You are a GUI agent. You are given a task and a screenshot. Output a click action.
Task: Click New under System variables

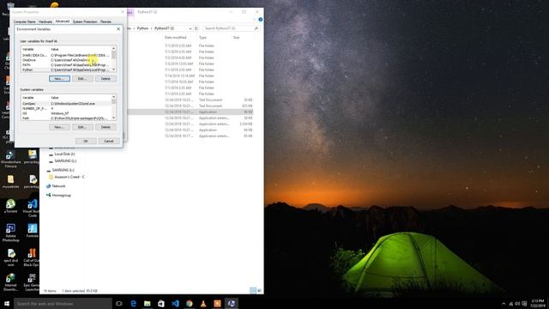59,127
